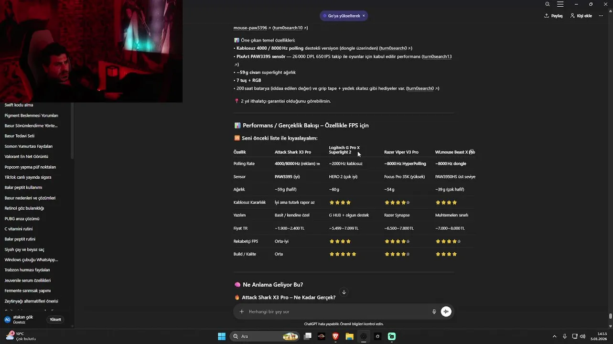The height and width of the screenshot is (344, 613).
Task: Click Kişi ekle to add people
Action: point(581,16)
